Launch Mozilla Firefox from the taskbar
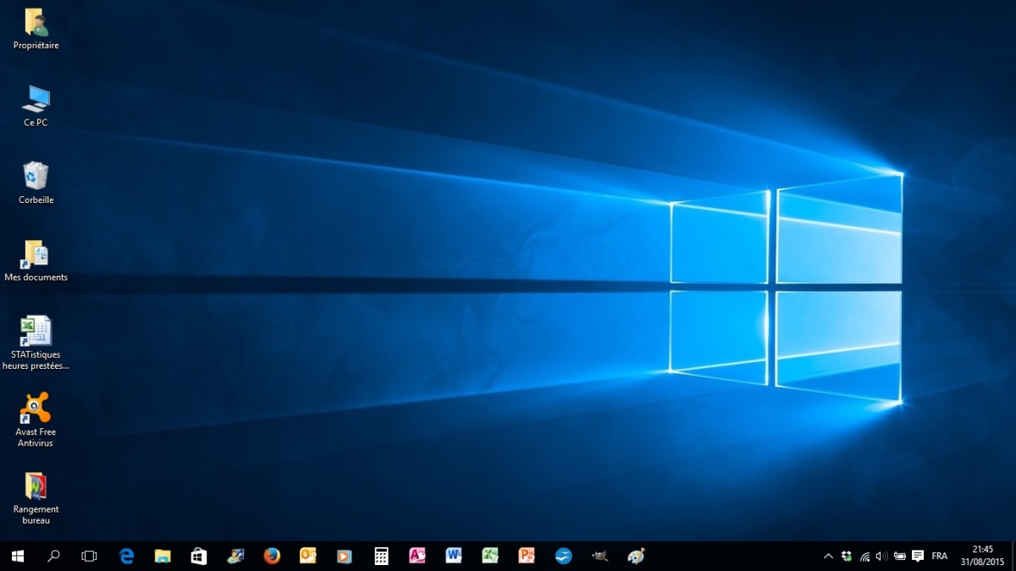 [x=272, y=556]
